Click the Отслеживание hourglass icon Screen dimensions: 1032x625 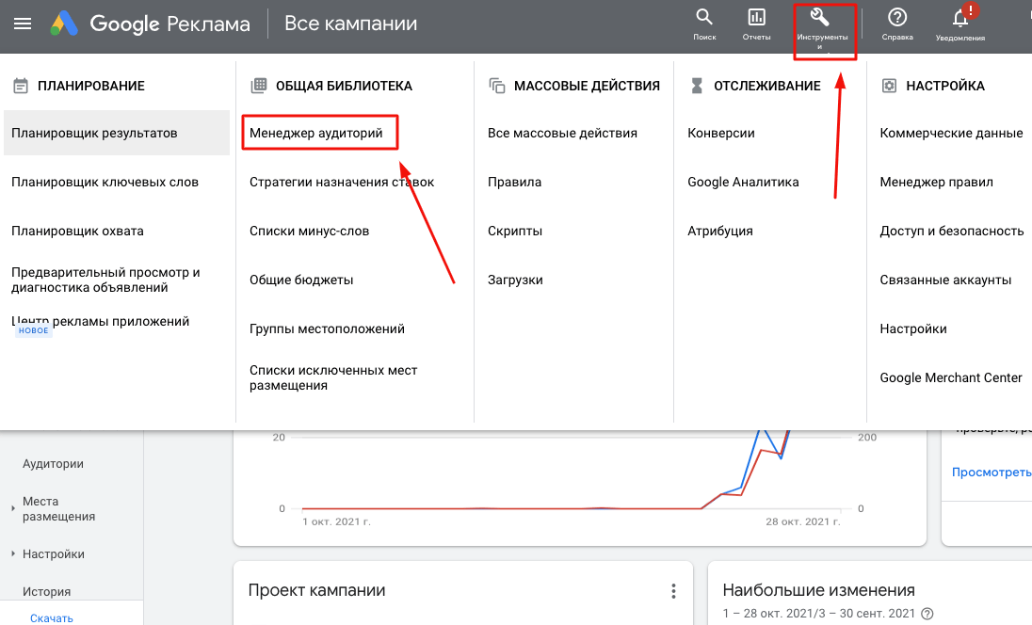[x=697, y=86]
